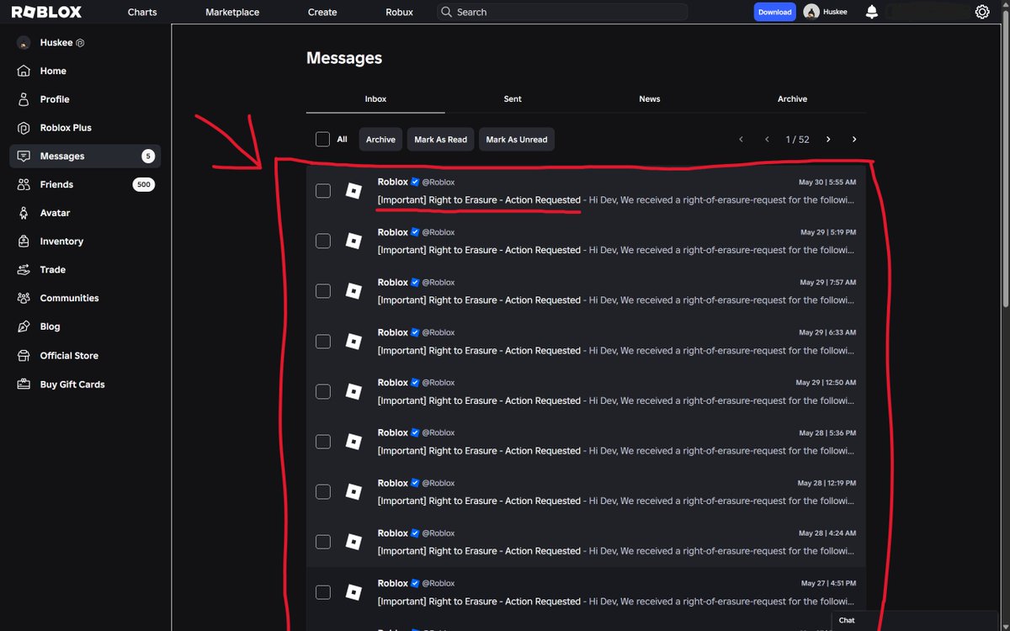Tick checkbox for May 28 4:24 AM message
This screenshot has height=631, width=1010.
point(323,542)
